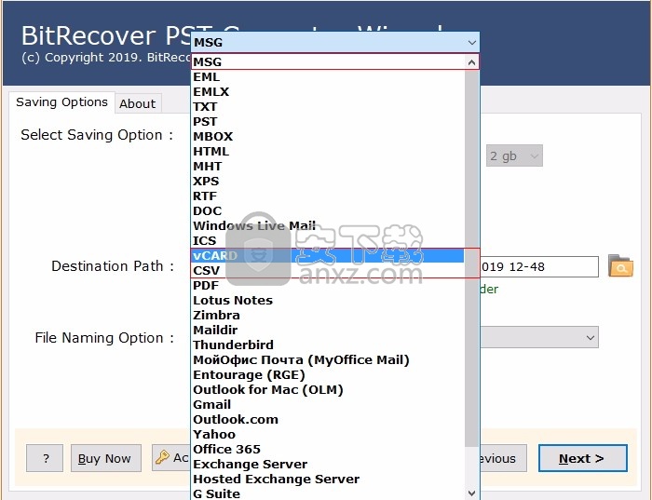652x500 pixels.
Task: Choose G Suite option
Action: click(x=328, y=493)
